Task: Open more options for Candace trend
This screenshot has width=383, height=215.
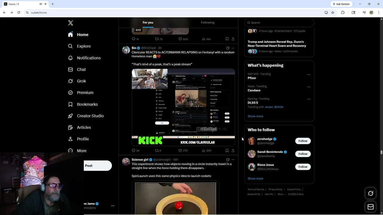Action: coord(309,87)
